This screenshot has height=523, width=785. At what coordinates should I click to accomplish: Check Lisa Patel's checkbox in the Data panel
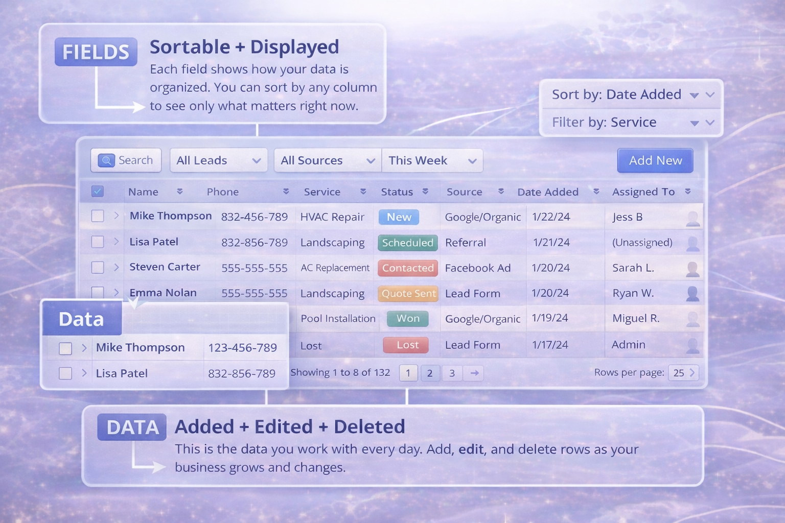pyautogui.click(x=65, y=373)
